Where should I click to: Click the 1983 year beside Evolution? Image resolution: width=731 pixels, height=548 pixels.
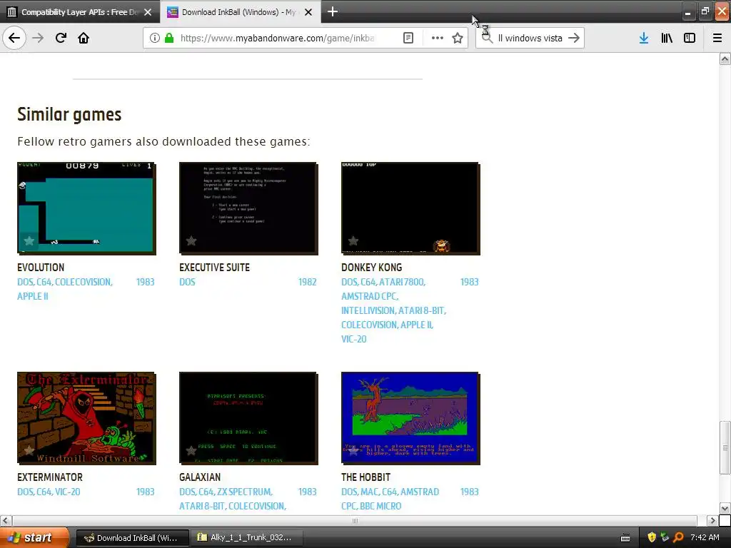click(x=145, y=282)
